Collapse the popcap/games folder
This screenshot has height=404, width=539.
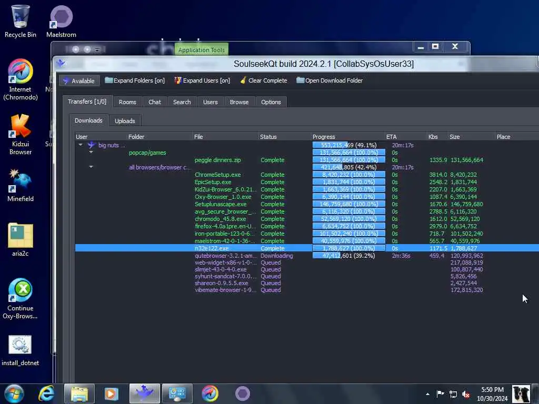tap(91, 152)
